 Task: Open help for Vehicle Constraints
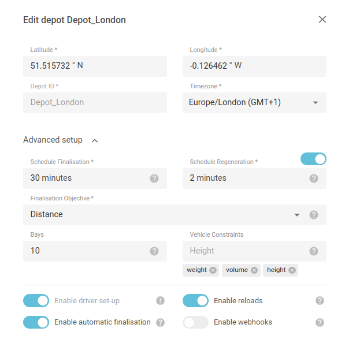click(x=314, y=251)
